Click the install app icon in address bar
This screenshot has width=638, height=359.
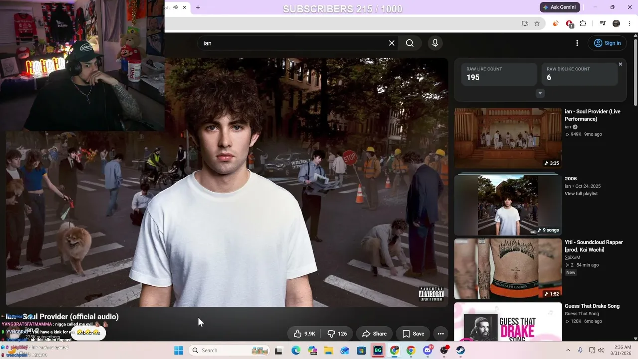(x=525, y=23)
